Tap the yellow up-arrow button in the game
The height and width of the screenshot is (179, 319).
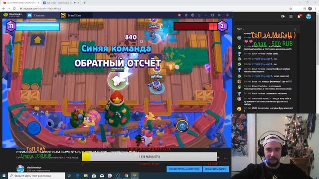tap(37, 40)
